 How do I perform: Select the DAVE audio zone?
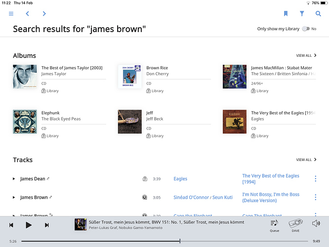pyautogui.click(x=295, y=226)
